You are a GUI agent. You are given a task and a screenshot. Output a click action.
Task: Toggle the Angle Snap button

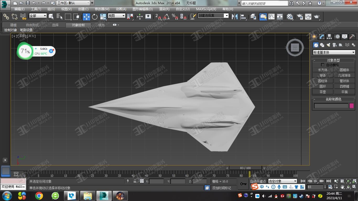pyautogui.click(x=166, y=17)
